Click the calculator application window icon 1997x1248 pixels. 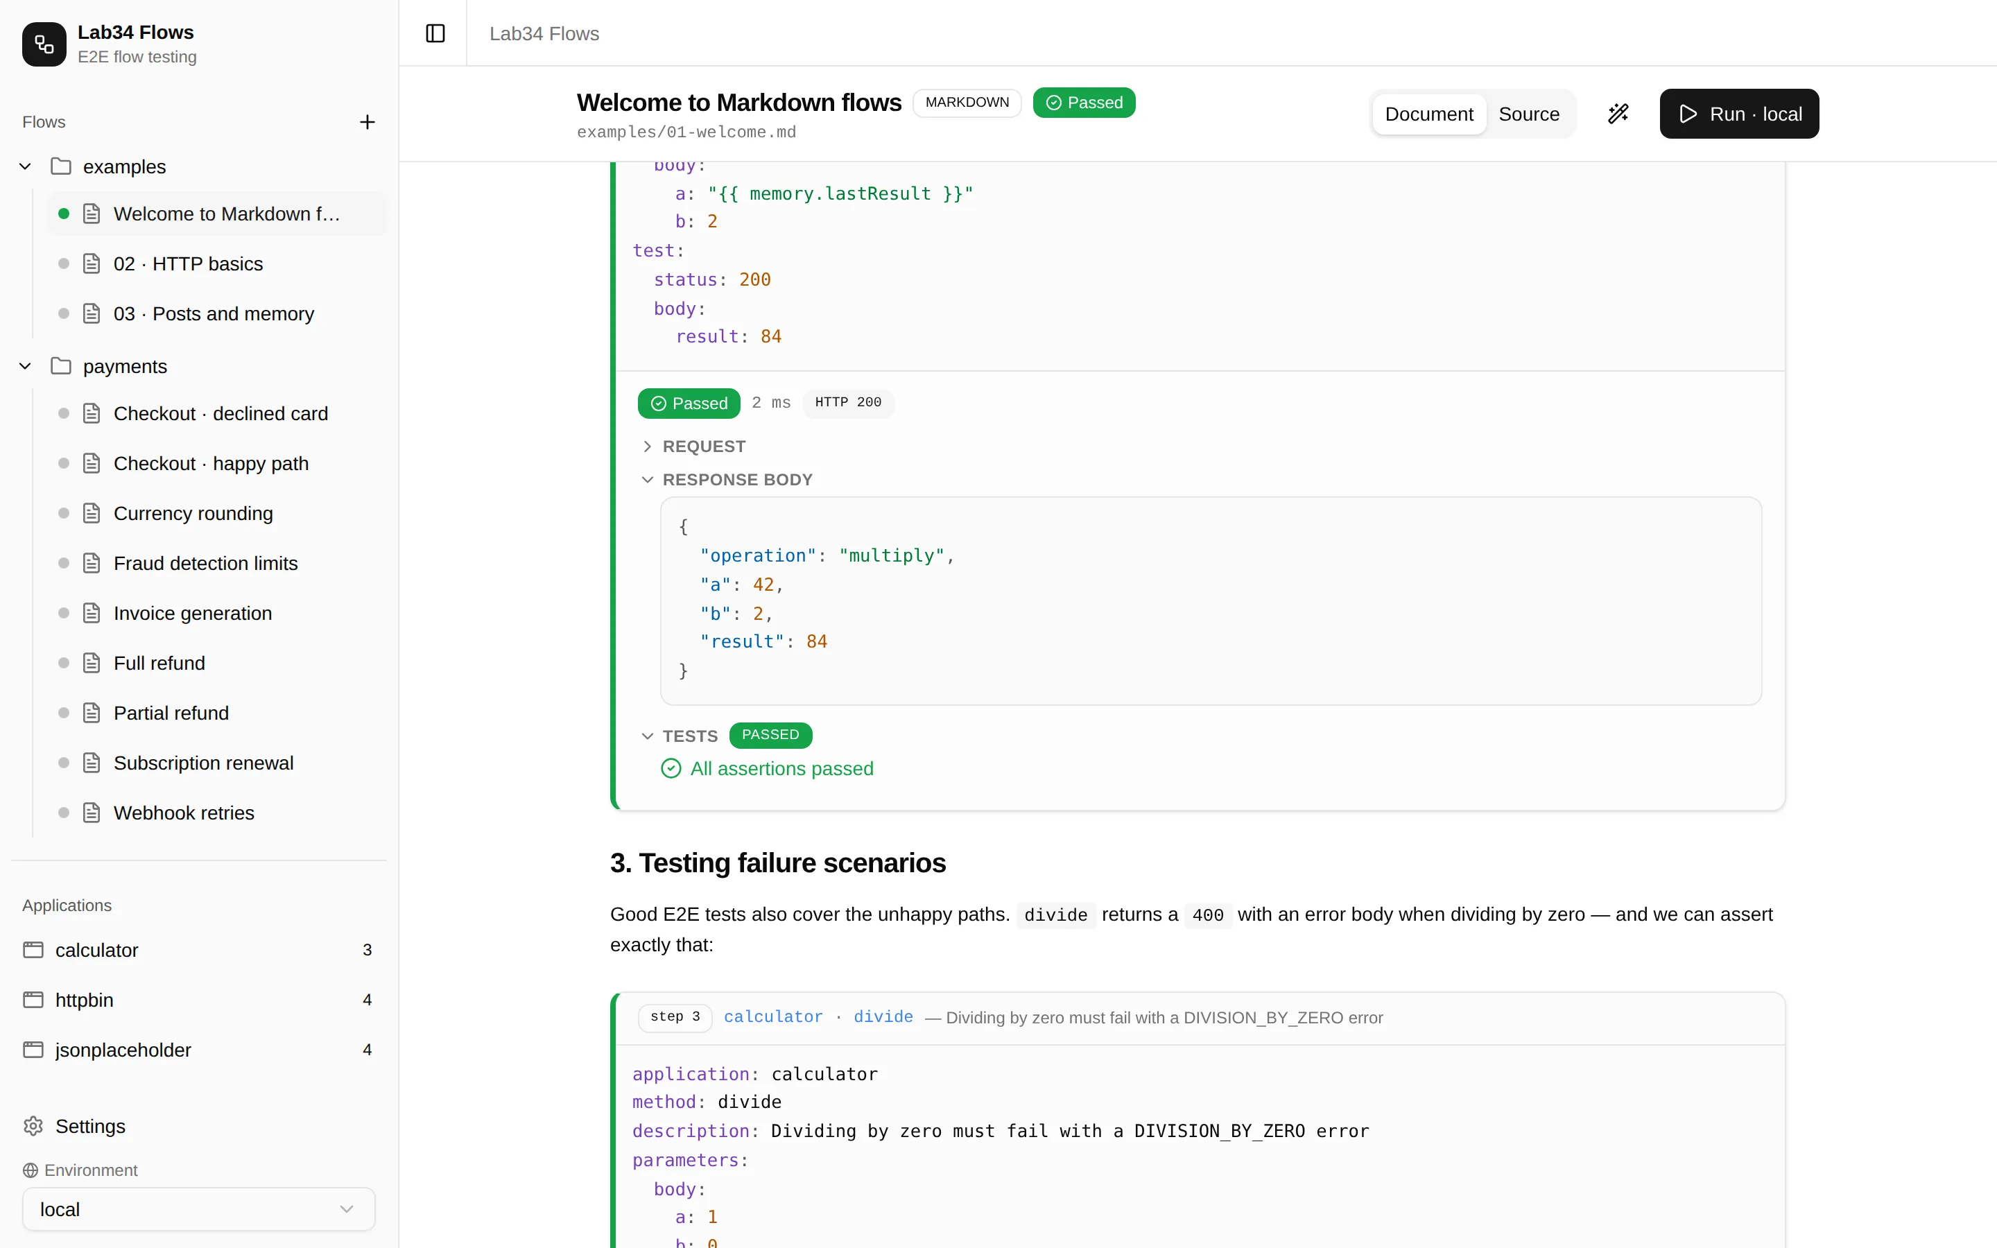pyautogui.click(x=33, y=950)
